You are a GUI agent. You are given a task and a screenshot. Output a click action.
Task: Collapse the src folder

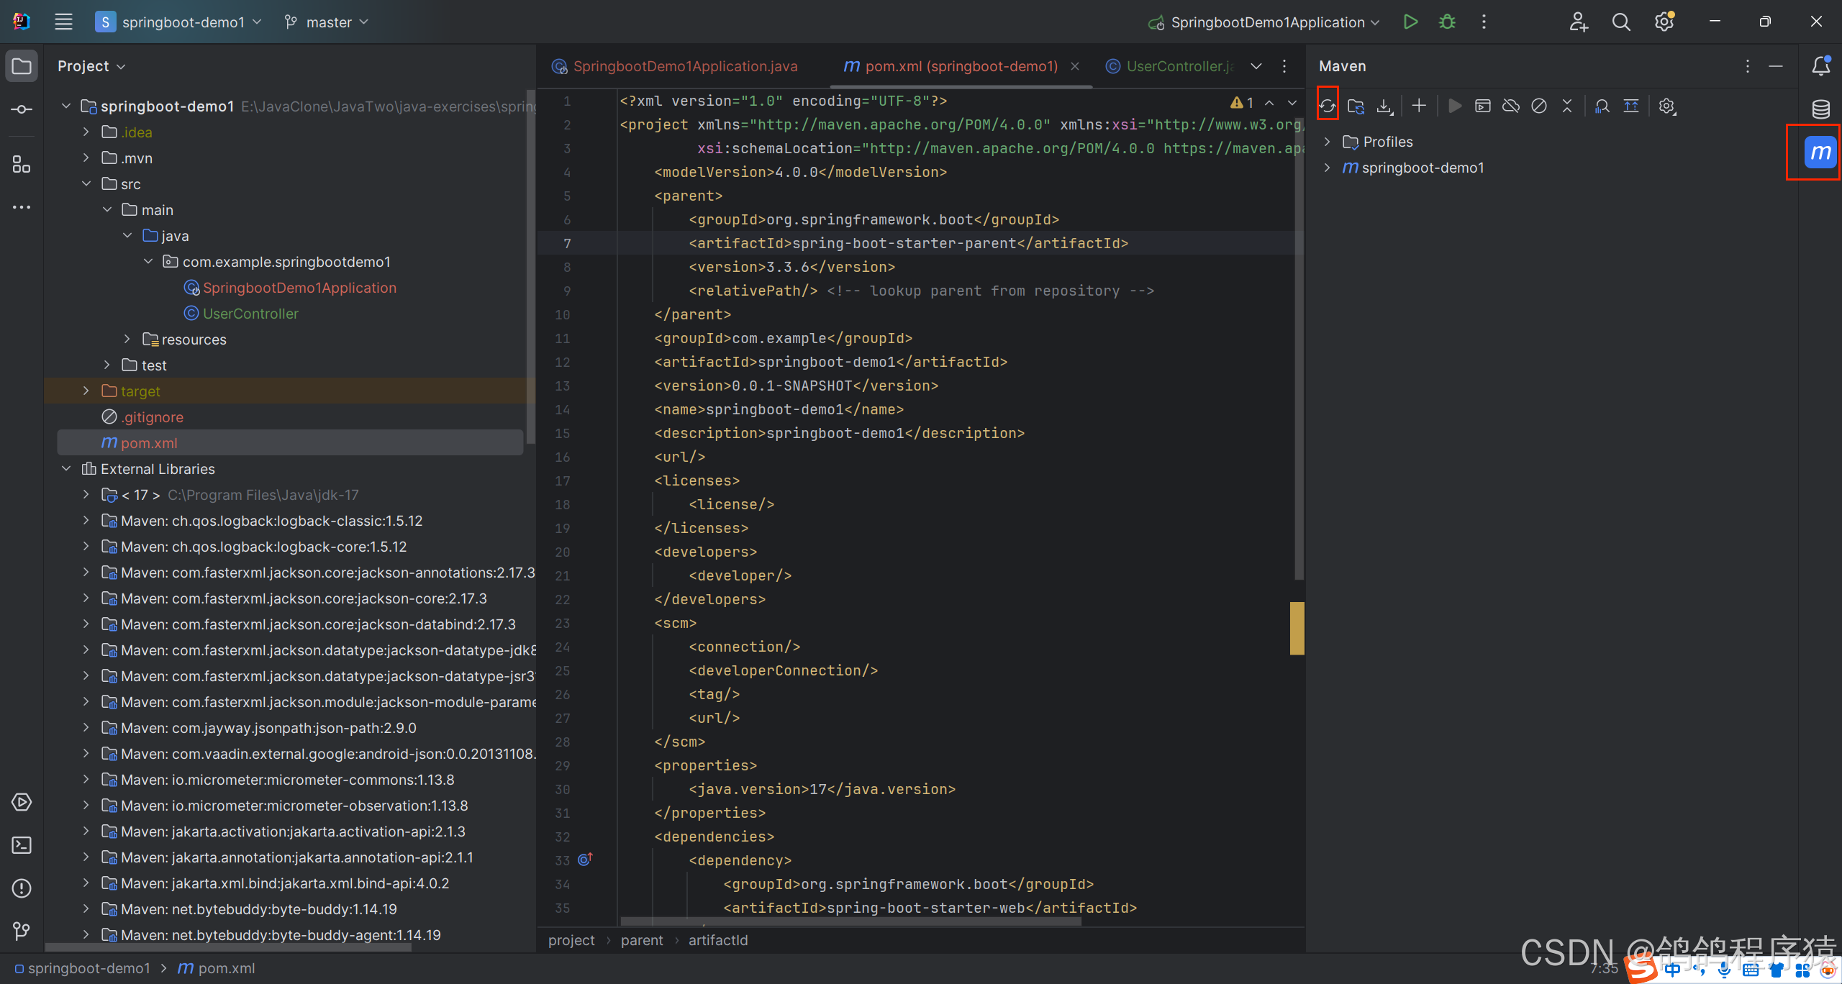coord(86,183)
